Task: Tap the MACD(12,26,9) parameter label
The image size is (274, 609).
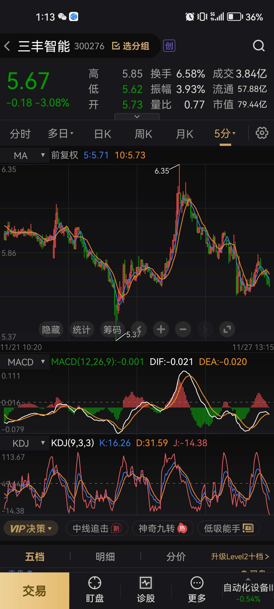Action: [x=97, y=362]
